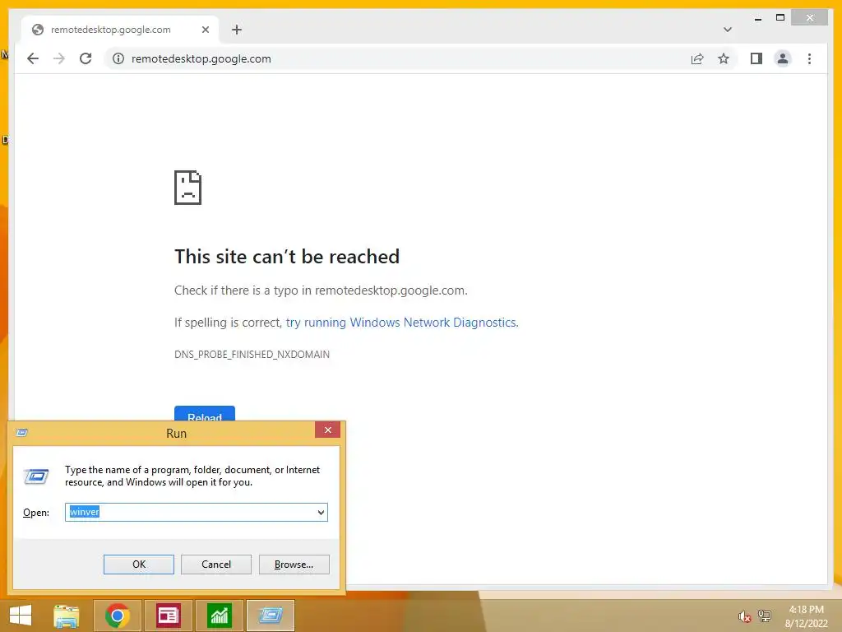The width and height of the screenshot is (842, 632).
Task: Open the Windows Network Diagnostics link
Action: (401, 323)
